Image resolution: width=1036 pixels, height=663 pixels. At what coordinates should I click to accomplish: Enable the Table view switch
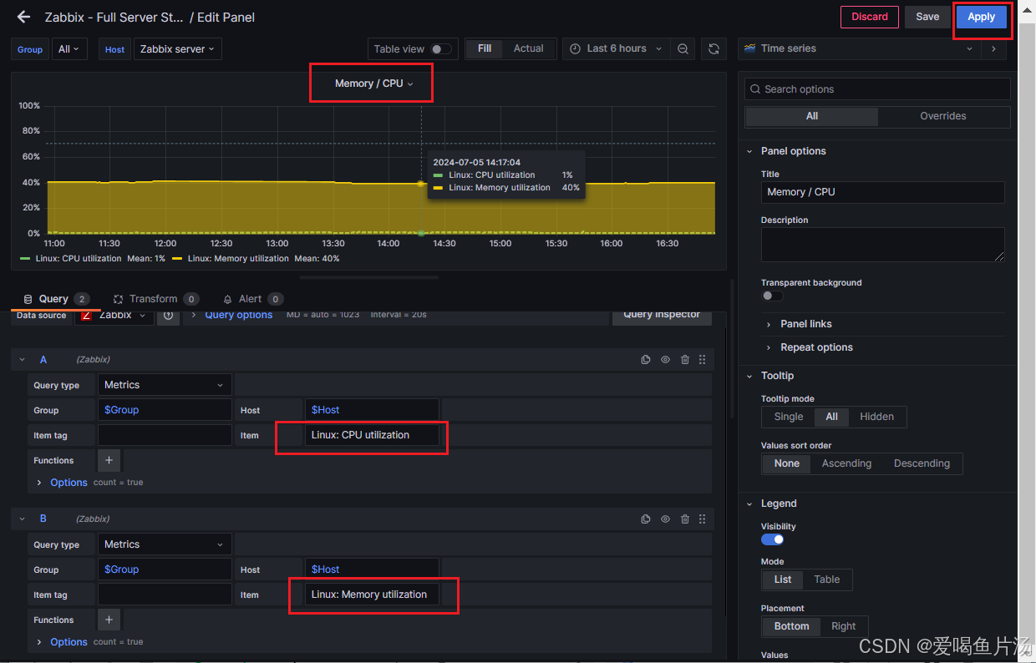441,49
